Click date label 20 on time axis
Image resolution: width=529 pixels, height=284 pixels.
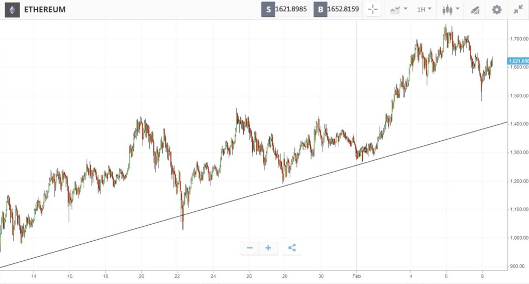point(142,276)
